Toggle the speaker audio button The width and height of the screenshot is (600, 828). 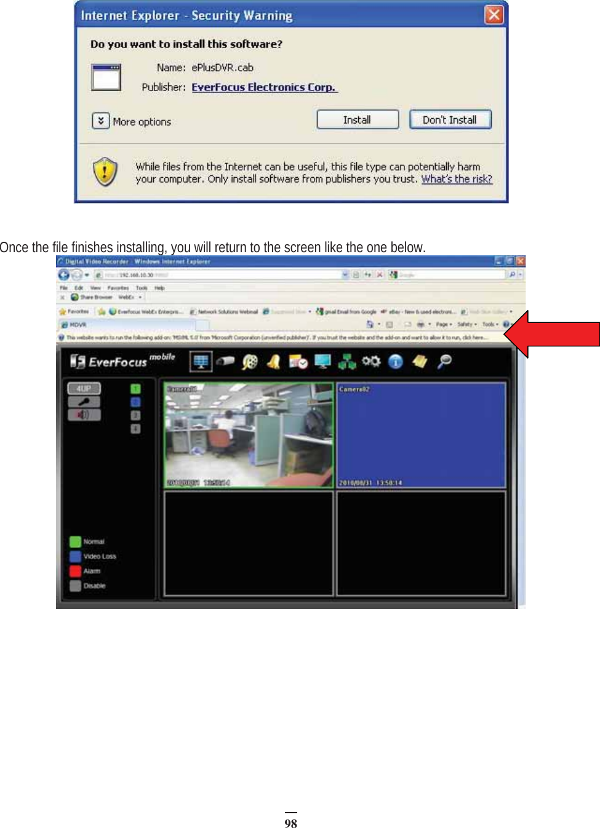point(84,415)
